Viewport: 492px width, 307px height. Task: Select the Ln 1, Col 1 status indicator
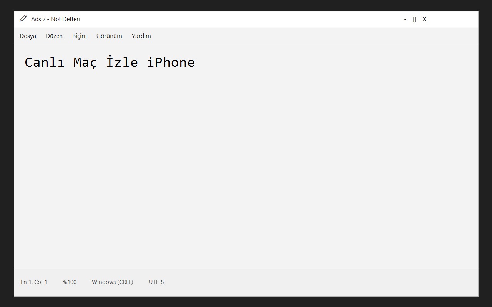(x=34, y=282)
